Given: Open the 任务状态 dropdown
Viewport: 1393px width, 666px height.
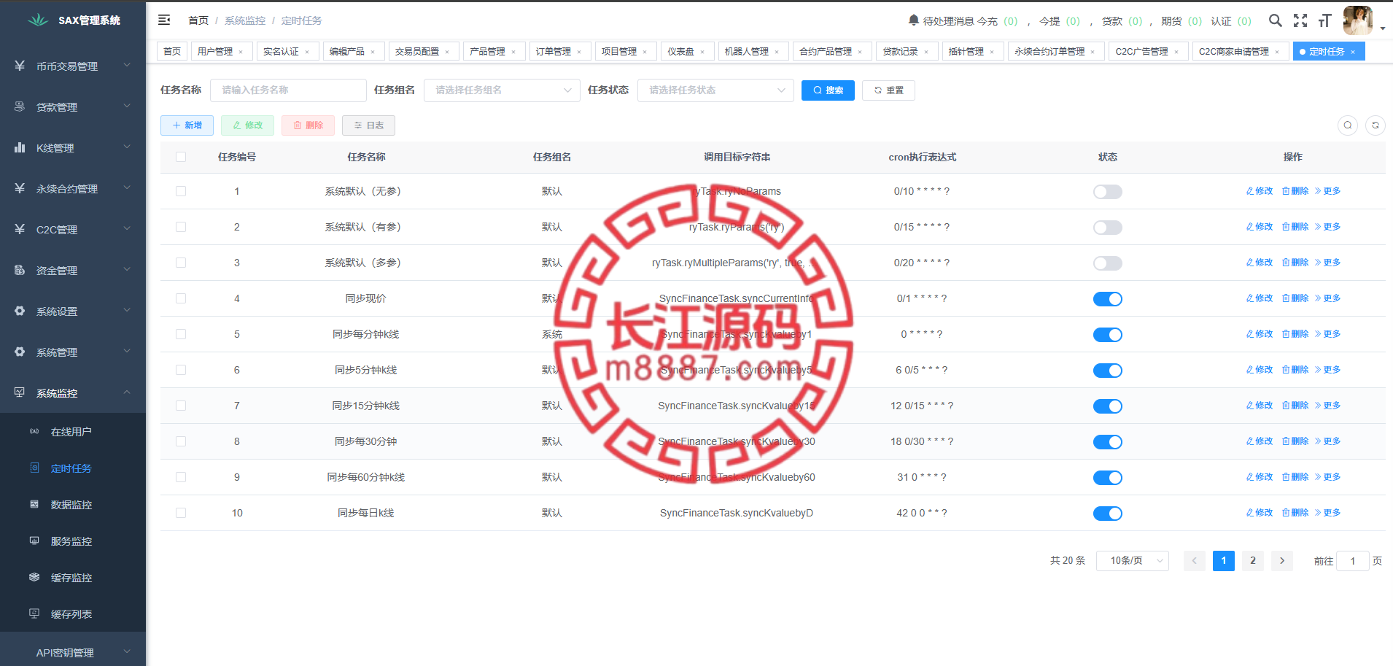Looking at the screenshot, I should (x=715, y=90).
